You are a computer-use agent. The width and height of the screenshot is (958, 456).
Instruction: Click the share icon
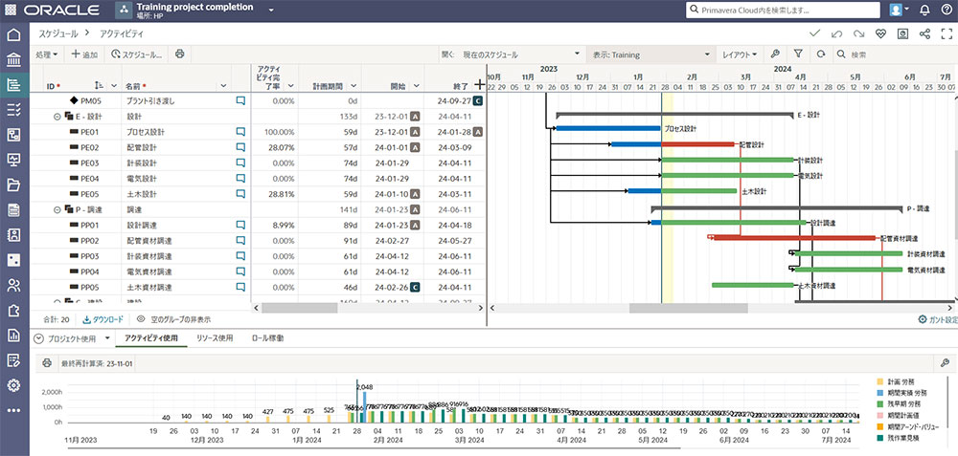[924, 34]
